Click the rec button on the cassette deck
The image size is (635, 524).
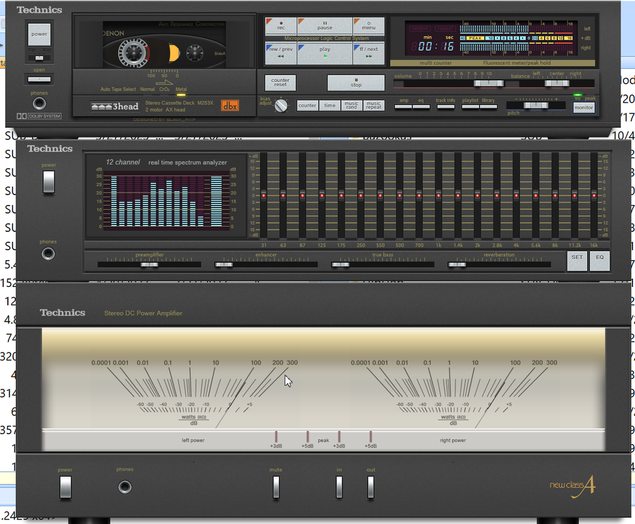[x=281, y=26]
